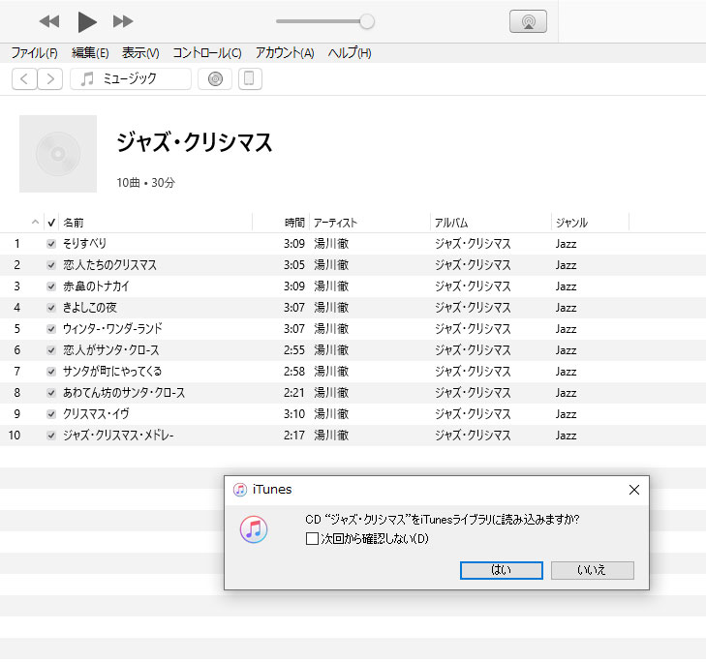Select track name クリスマス・イヴ
Image resolution: width=706 pixels, height=662 pixels.
click(x=96, y=413)
